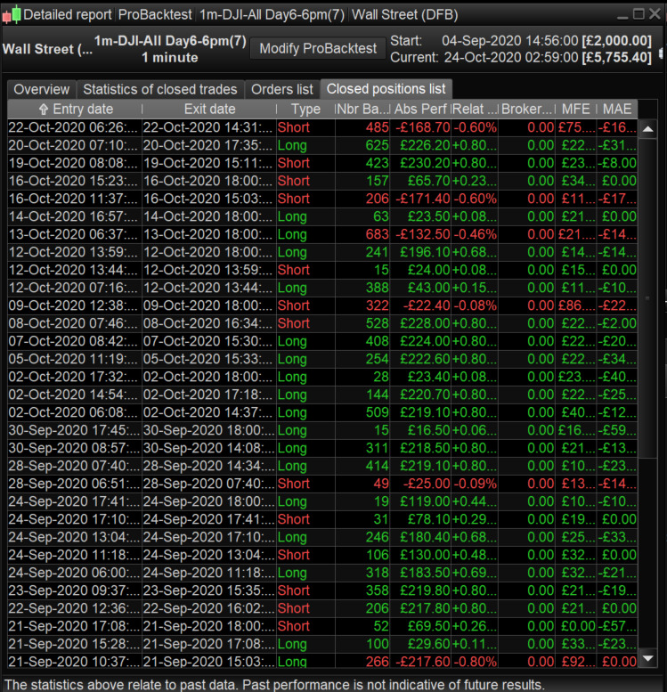Click the 12-Oct-2020 13:44 entry date
667x692 pixels.
click(x=73, y=270)
